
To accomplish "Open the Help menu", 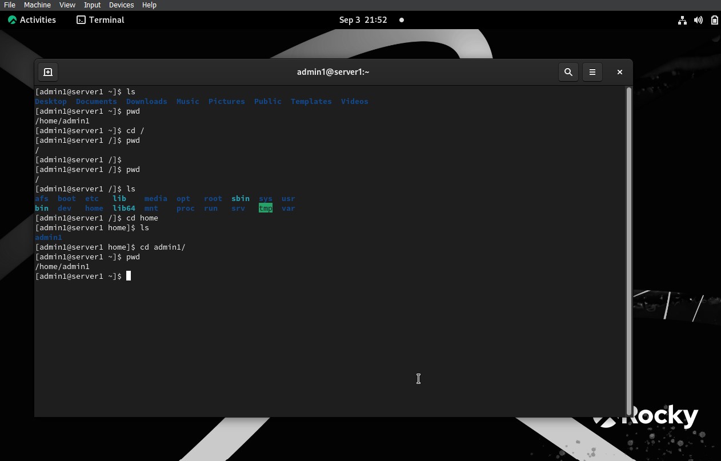I will pos(149,5).
